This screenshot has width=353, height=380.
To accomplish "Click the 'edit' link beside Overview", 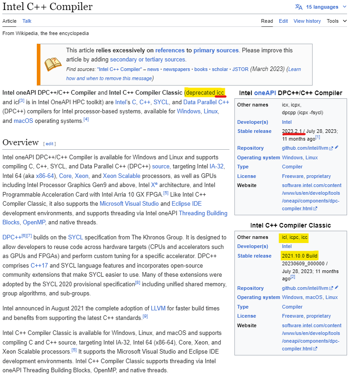I will pyautogui.click(x=50, y=144).
